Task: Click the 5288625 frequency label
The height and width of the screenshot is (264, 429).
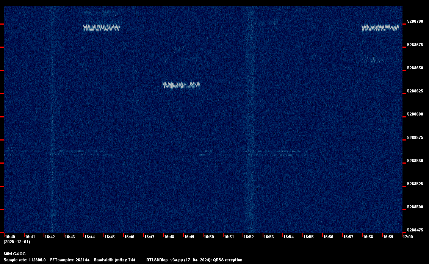Action: 415,91
